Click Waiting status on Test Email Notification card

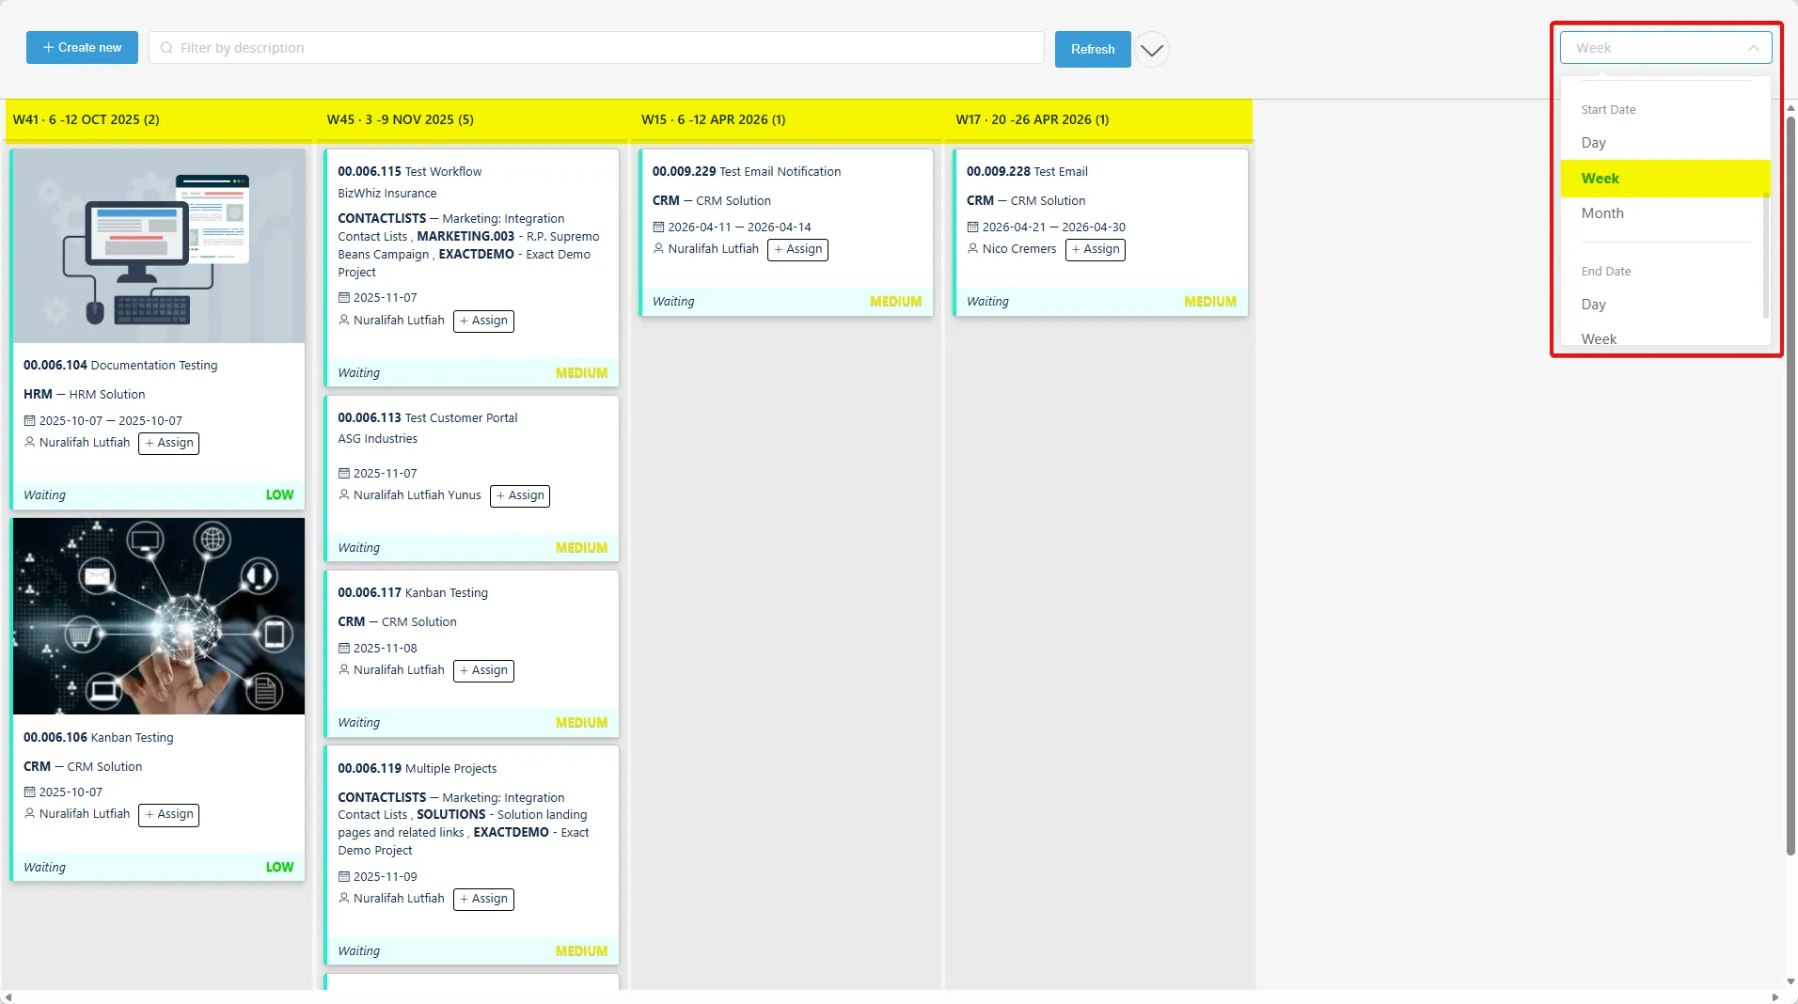(x=673, y=302)
